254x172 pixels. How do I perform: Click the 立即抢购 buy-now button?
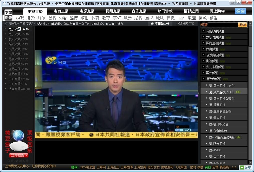[19, 155]
